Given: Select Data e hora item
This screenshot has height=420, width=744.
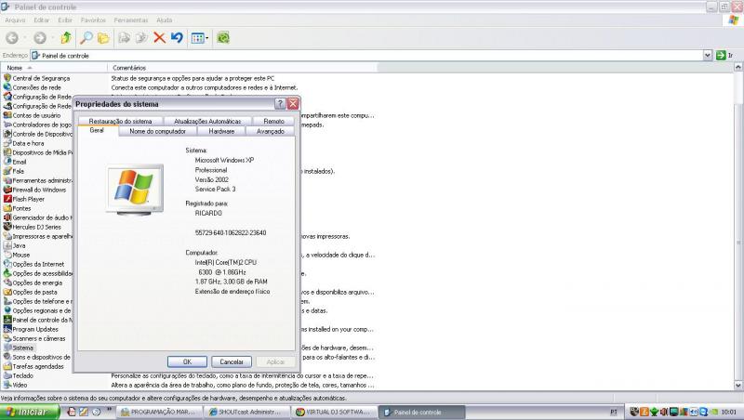Looking at the screenshot, I should click(24, 144).
